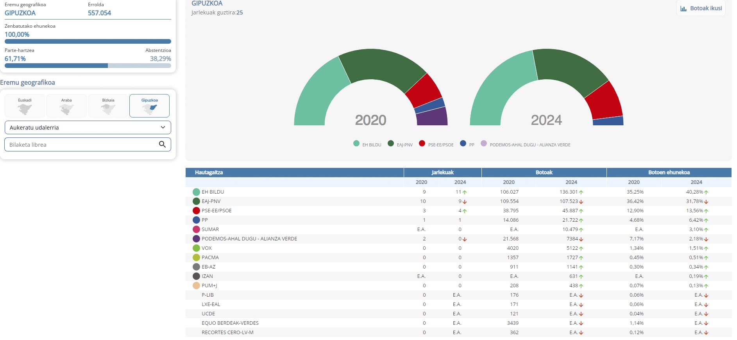Toggle PSE-EE/PSOE legend dot
The width and height of the screenshot is (737, 340).
coord(422,143)
